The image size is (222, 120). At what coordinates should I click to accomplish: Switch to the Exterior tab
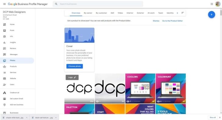(140, 13)
